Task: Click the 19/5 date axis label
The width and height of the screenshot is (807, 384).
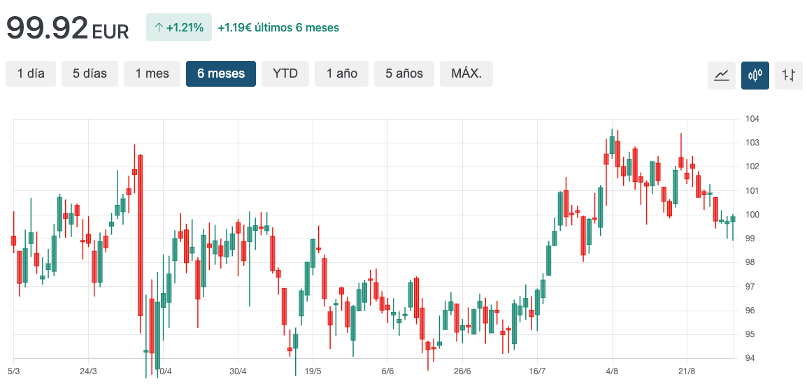Action: pyautogui.click(x=313, y=371)
